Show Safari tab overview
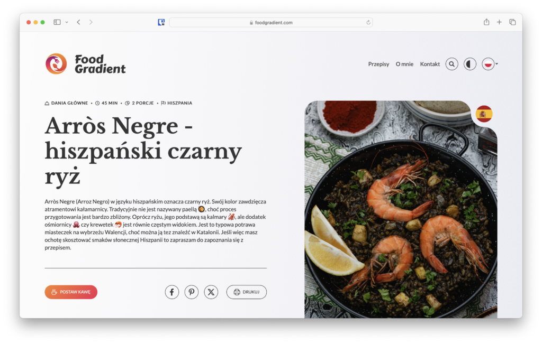 pyautogui.click(x=512, y=22)
